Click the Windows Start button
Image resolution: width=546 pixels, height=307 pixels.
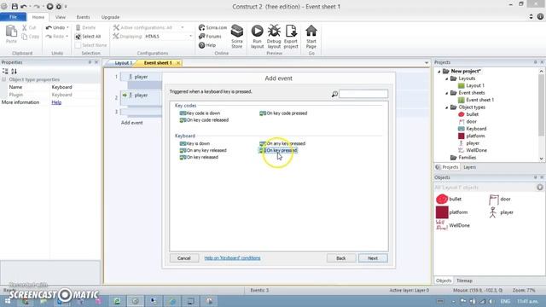coord(8,301)
